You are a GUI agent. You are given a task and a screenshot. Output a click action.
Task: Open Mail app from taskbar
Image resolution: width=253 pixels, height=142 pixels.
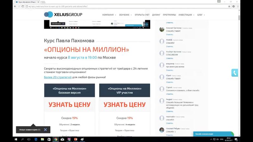[62, 139]
